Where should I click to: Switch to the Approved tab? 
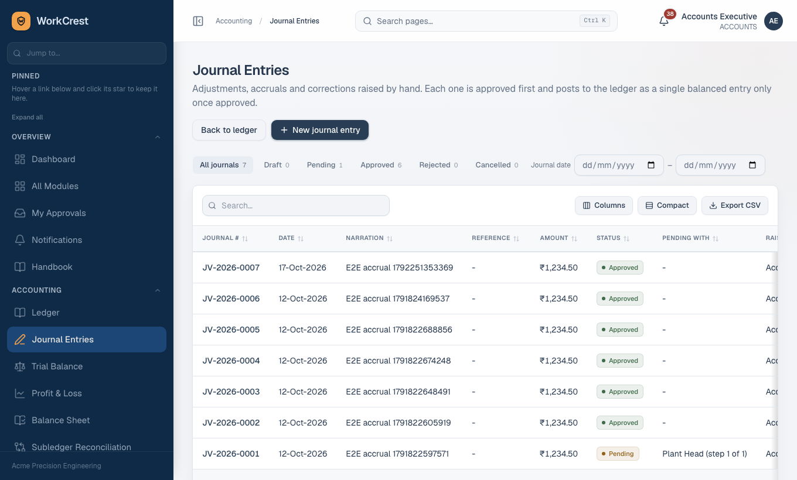[x=381, y=165]
